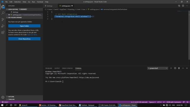Show errors and warnings count in status bar
The height and width of the screenshot is (107, 190).
click(5, 102)
